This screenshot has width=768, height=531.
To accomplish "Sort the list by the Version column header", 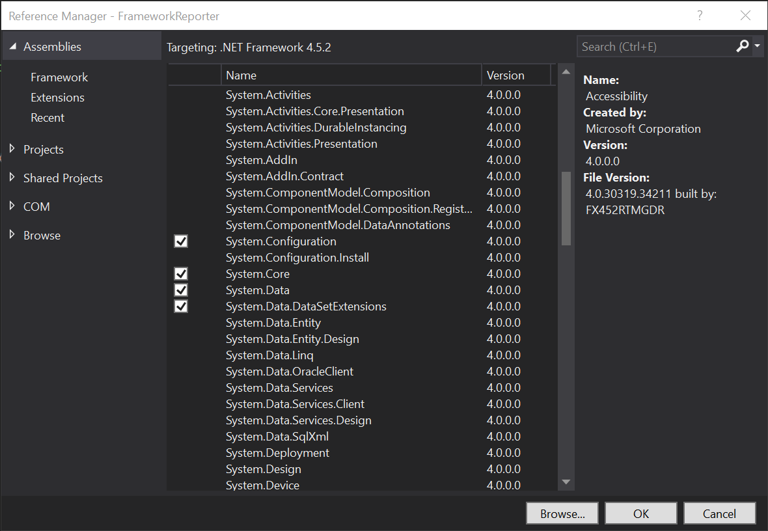I will (516, 75).
